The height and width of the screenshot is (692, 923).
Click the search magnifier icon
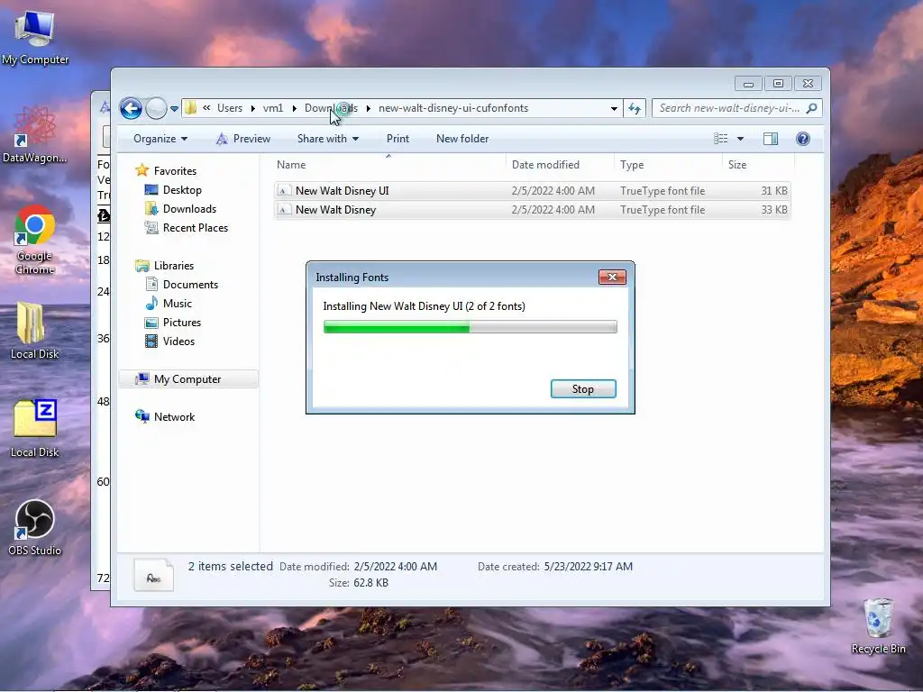812,108
